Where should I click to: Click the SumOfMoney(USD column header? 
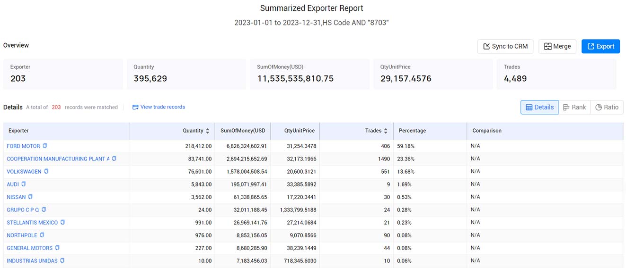coord(243,131)
